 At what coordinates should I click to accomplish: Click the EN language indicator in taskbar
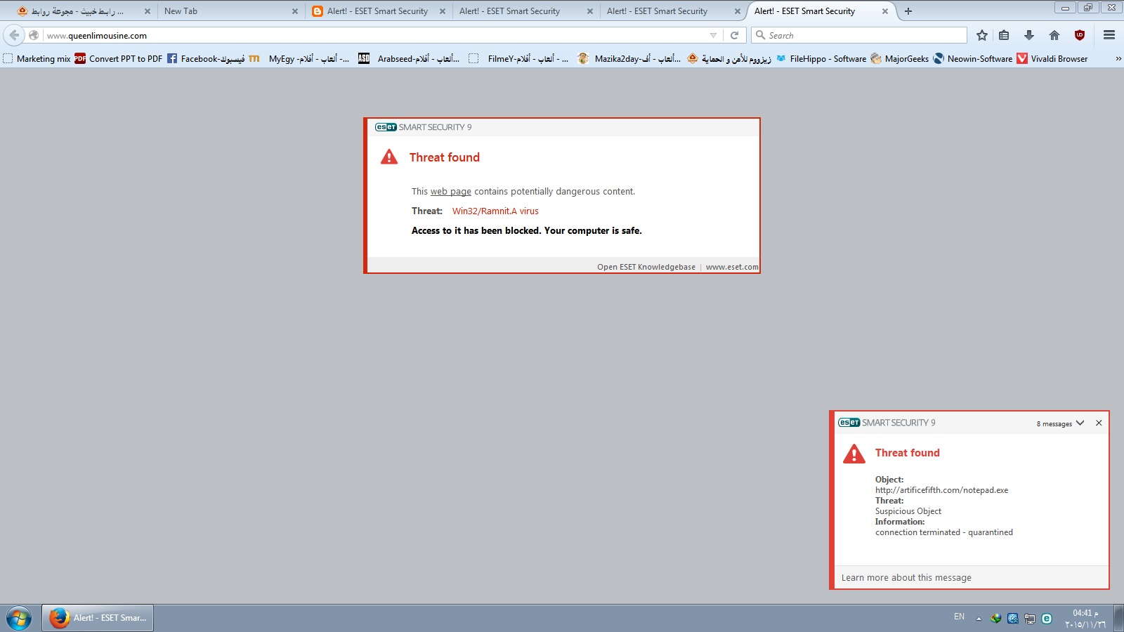959,617
